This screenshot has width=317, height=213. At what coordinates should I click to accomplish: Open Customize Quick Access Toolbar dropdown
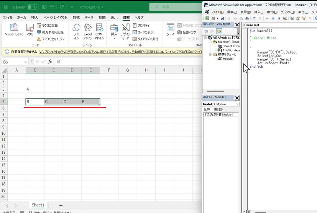click(72, 7)
